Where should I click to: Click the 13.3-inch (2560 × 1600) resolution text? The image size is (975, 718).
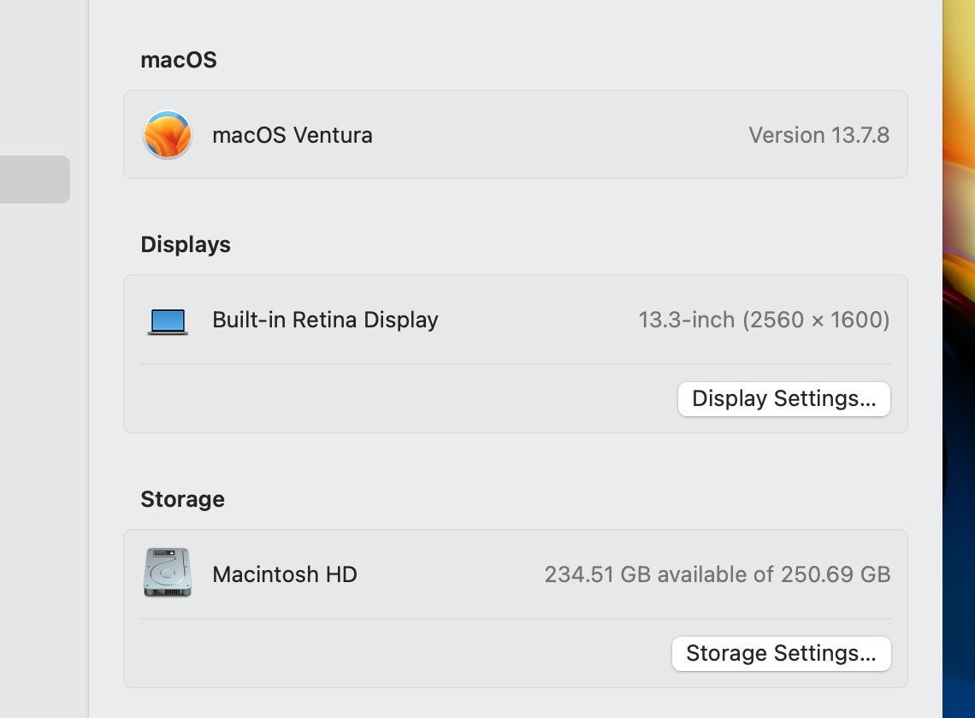pyautogui.click(x=764, y=320)
